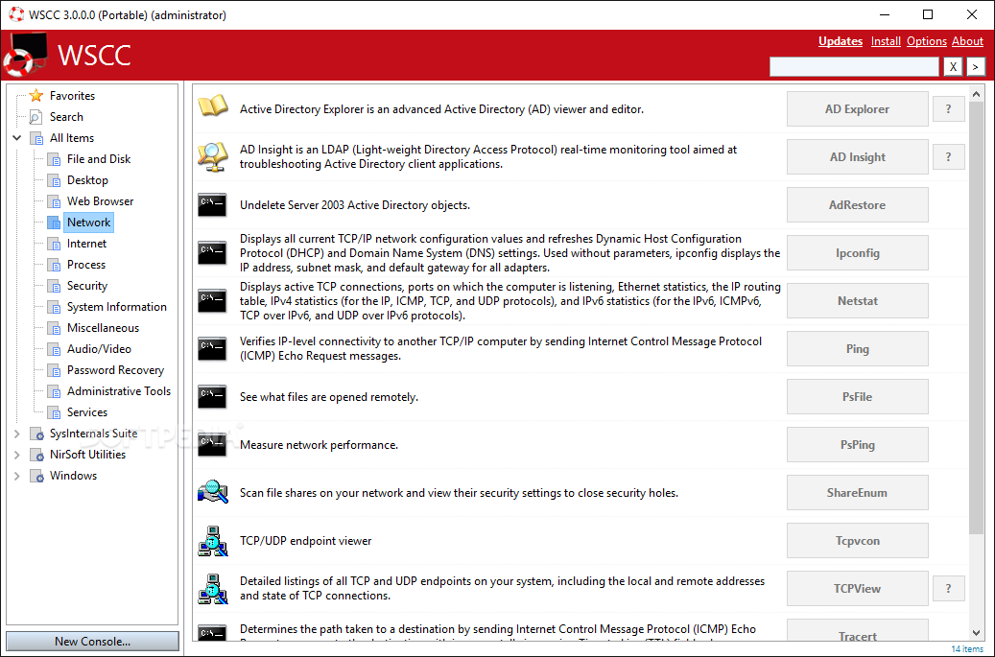Select System Information in the tree
The image size is (995, 657).
[x=117, y=307]
